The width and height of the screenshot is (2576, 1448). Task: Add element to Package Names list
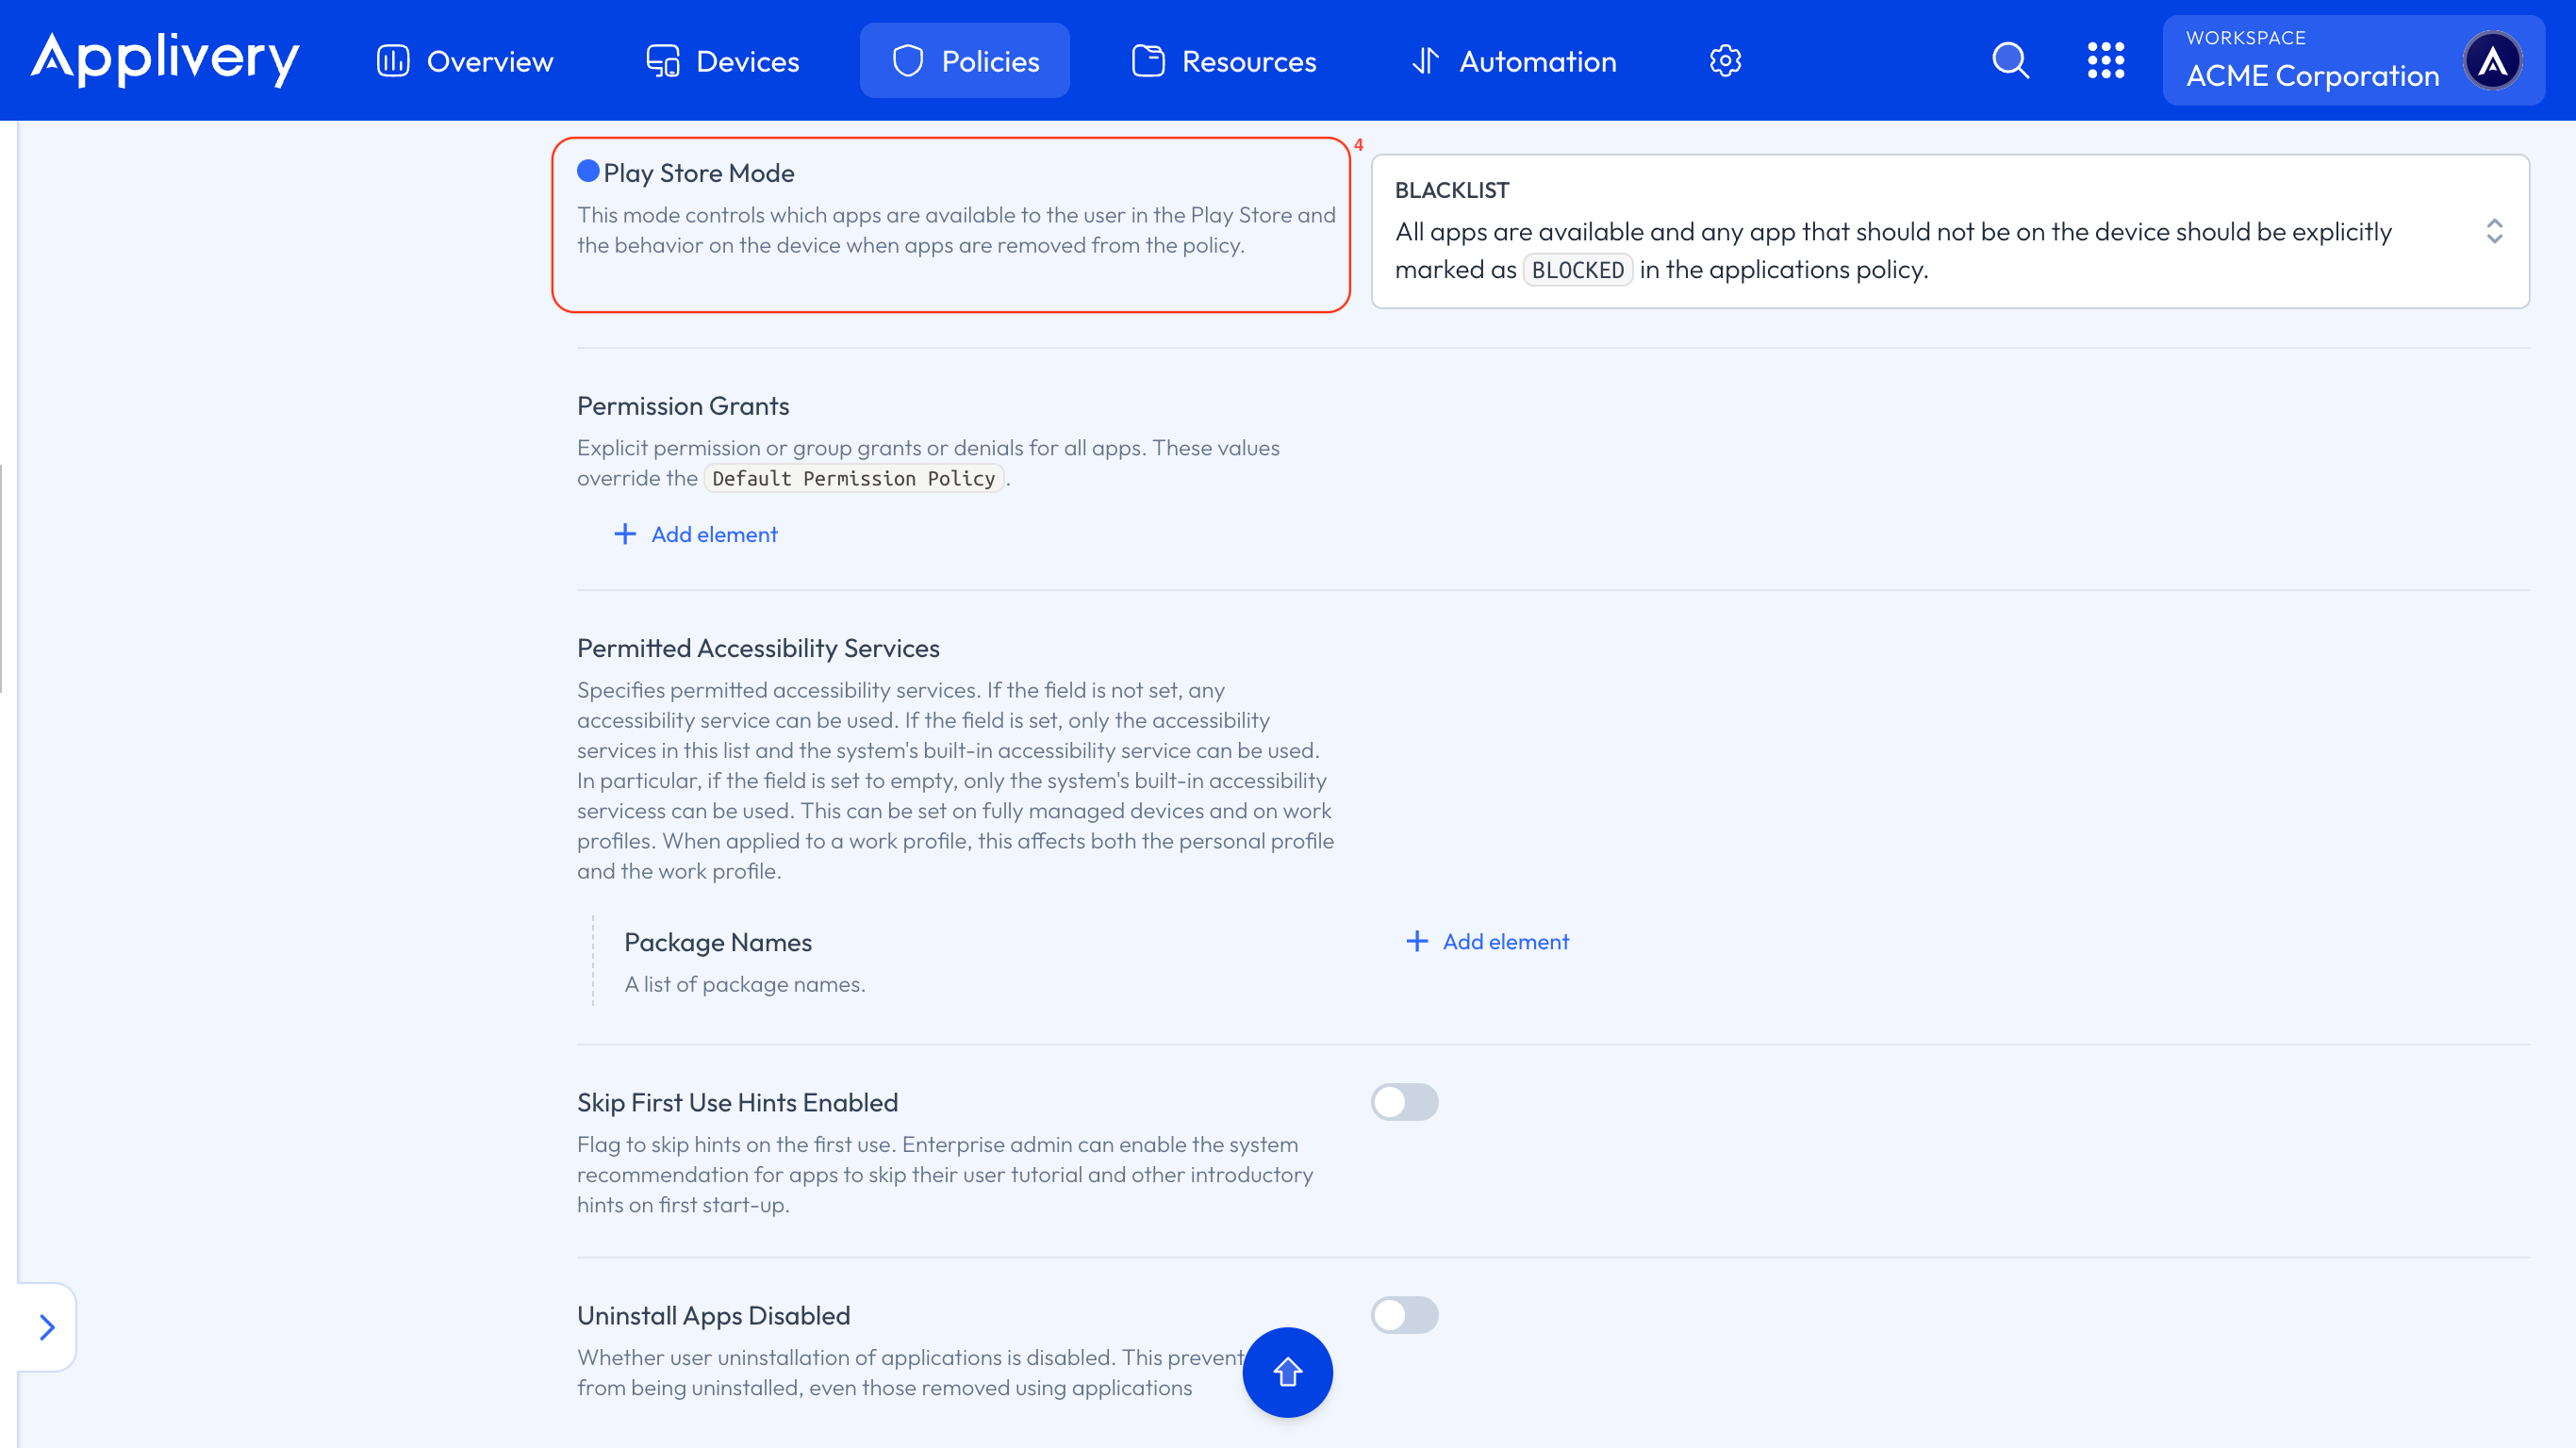pyautogui.click(x=1487, y=941)
